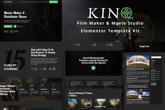Select the first Latest Post sidebar entry
Image resolution: width=165 pixels, height=110 pixels.
pyautogui.click(x=156, y=72)
